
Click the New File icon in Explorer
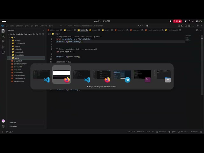[x=34, y=34]
